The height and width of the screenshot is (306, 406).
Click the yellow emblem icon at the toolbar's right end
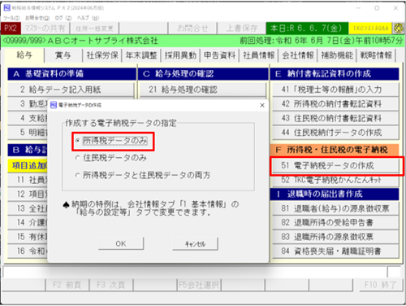[399, 28]
